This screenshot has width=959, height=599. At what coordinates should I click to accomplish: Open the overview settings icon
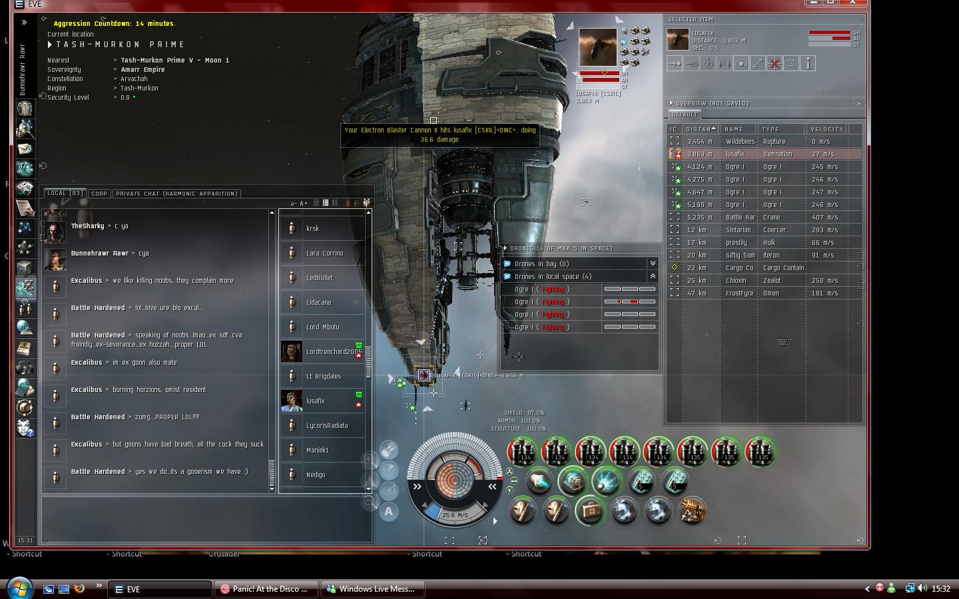click(858, 103)
